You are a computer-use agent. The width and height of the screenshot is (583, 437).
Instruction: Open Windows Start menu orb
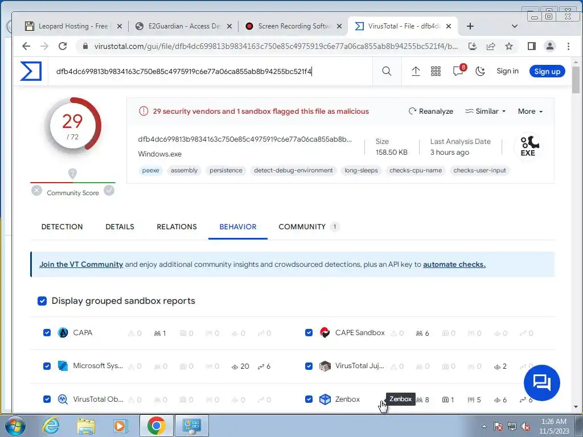[14, 426]
